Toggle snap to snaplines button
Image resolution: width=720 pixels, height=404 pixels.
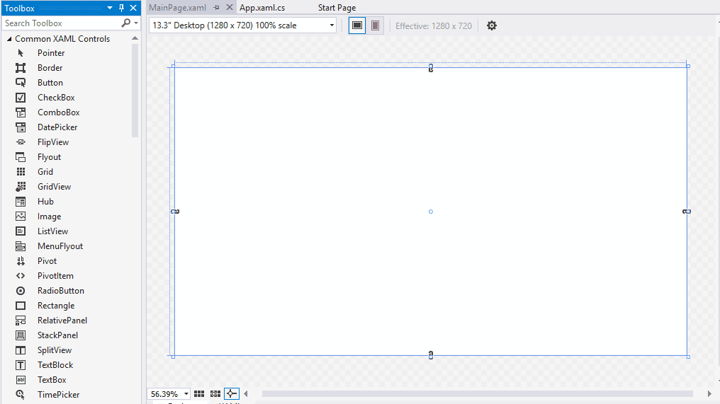(x=232, y=394)
